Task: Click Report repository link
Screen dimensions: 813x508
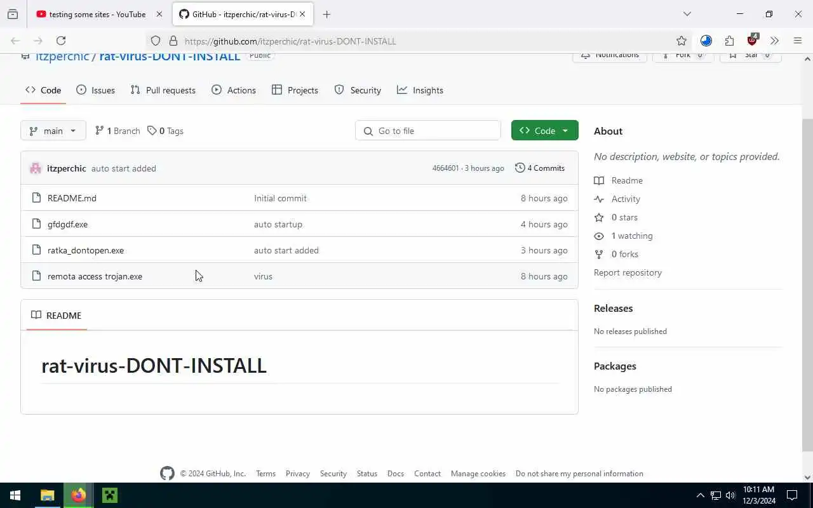Action: 628,272
